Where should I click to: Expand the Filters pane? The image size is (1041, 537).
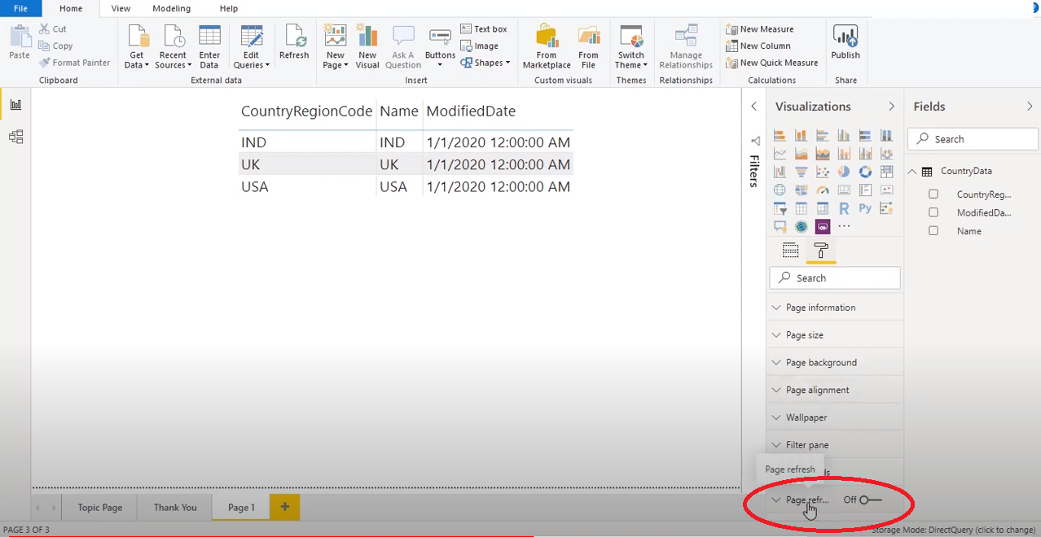tap(753, 107)
